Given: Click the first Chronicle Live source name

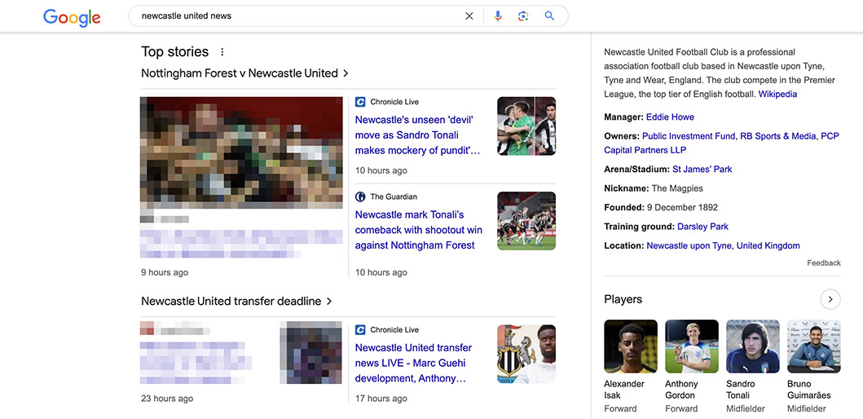Looking at the screenshot, I should tap(394, 102).
